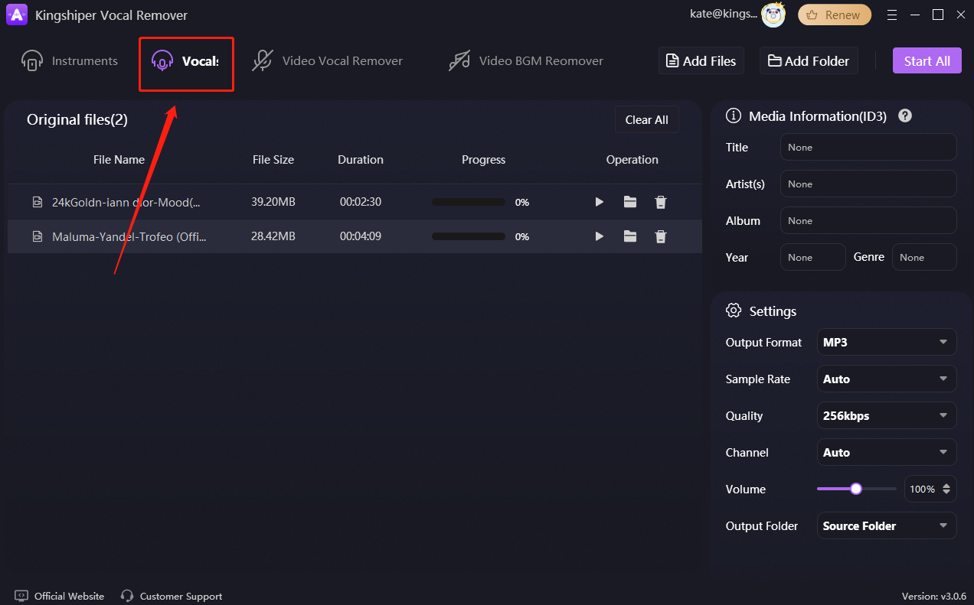This screenshot has width=974, height=605.
Task: Expand the Sample Rate dropdown
Action: tap(887, 379)
